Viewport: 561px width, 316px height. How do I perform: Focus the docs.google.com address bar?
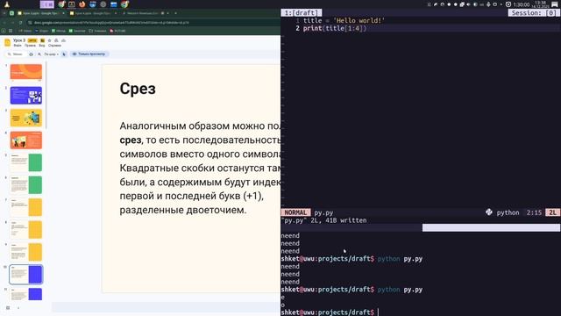pos(111,23)
